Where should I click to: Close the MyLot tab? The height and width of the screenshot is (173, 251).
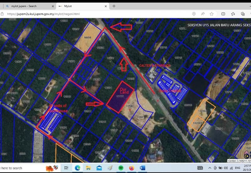pyautogui.click(x=106, y=6)
